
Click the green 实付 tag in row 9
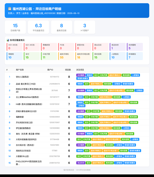tap(87, 128)
